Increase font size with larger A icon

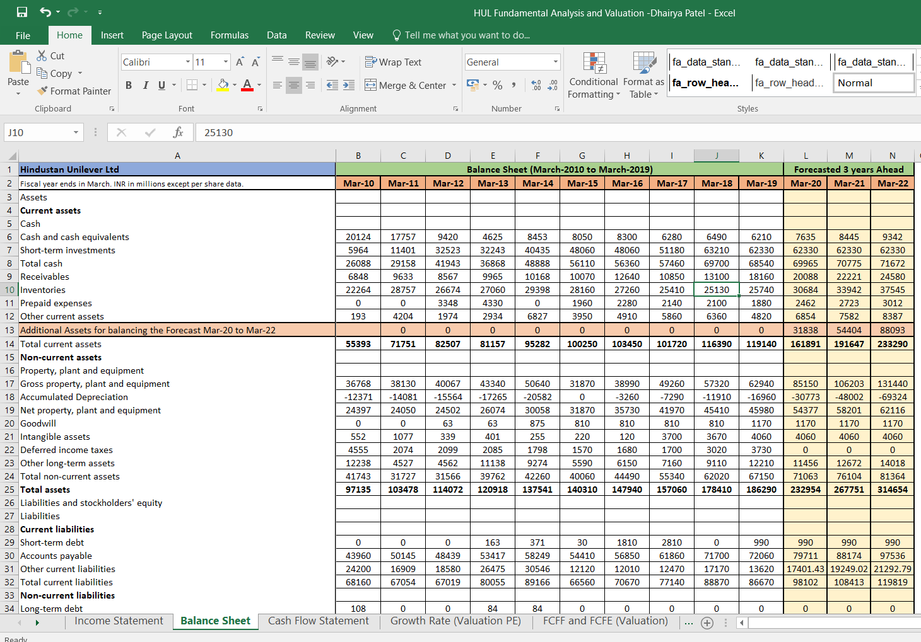click(240, 62)
